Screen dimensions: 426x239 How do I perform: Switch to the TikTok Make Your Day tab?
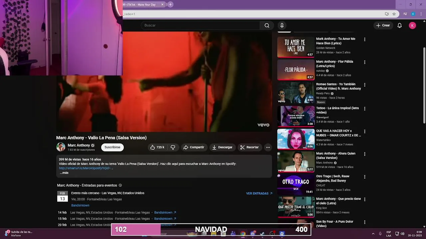141,5
